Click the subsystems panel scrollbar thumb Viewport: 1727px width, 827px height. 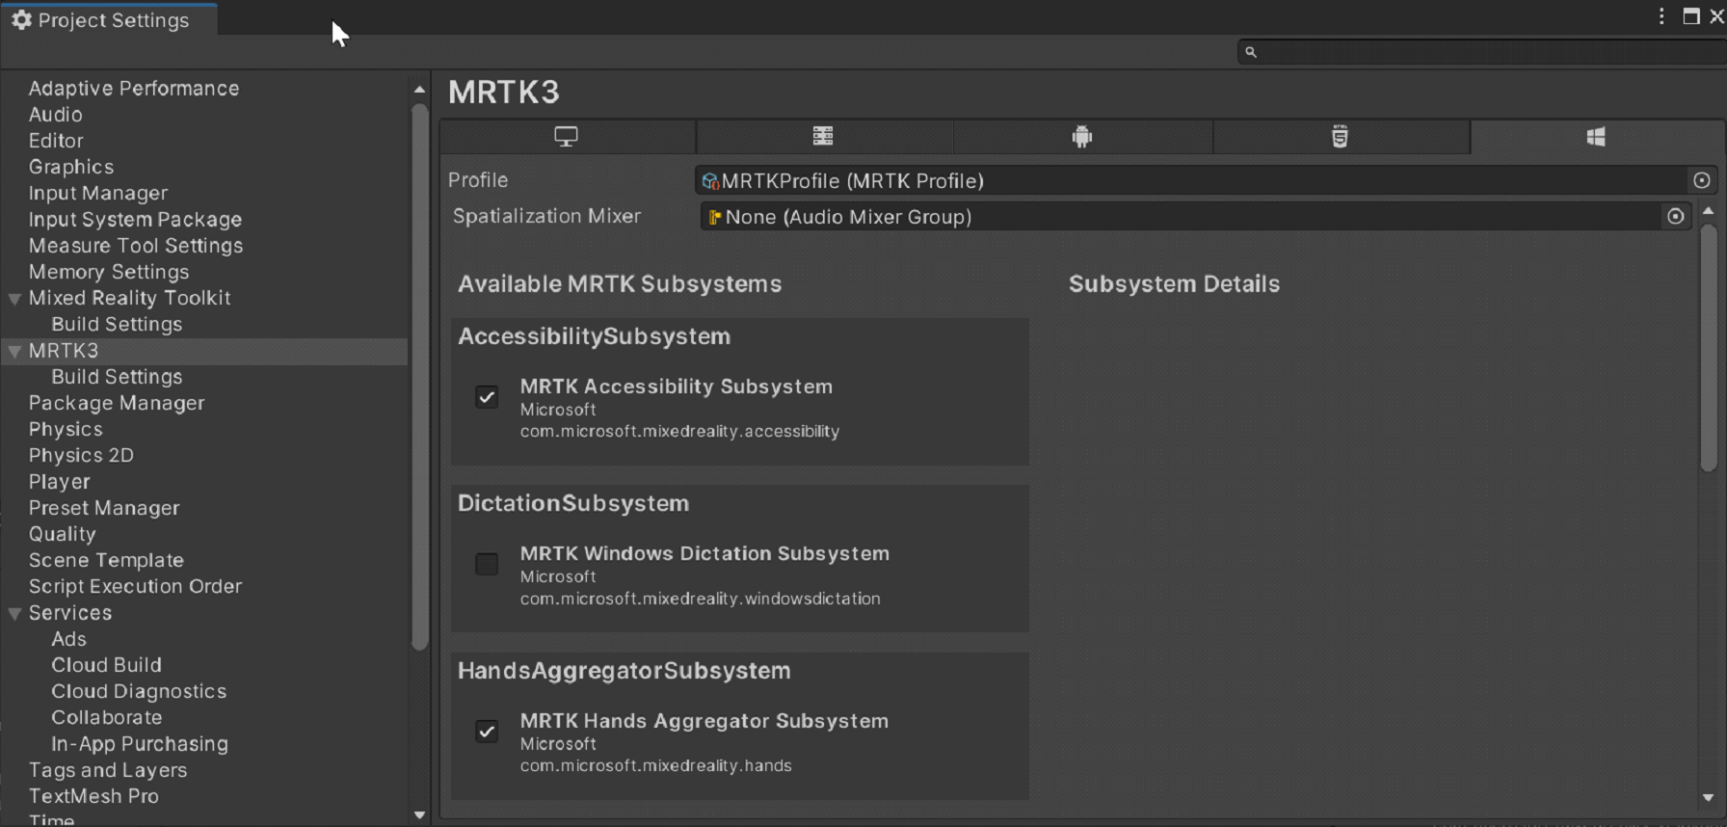pyautogui.click(x=1708, y=348)
